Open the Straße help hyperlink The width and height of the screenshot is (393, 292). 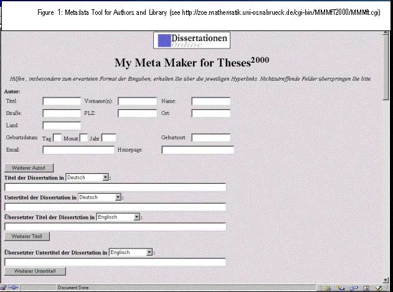pos(14,113)
